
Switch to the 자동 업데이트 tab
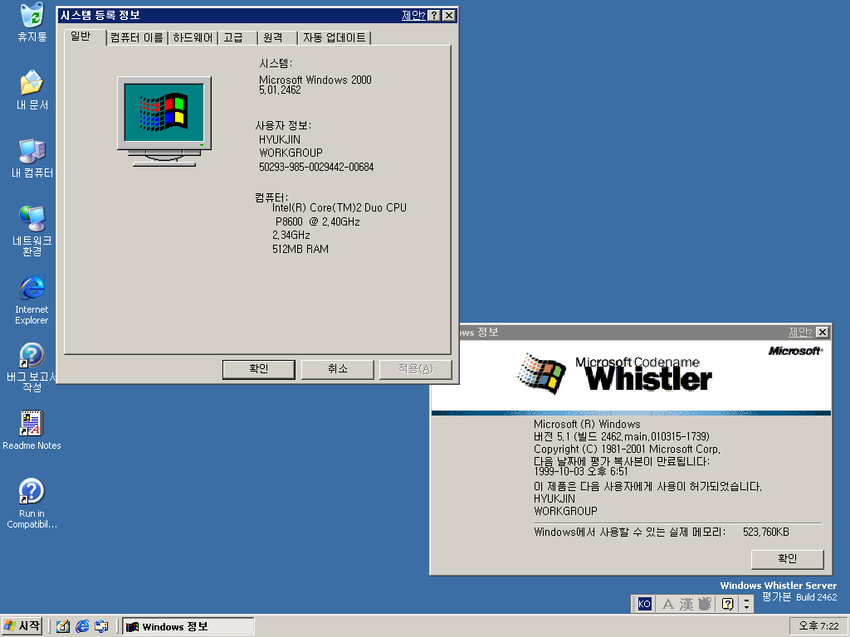[x=334, y=38]
